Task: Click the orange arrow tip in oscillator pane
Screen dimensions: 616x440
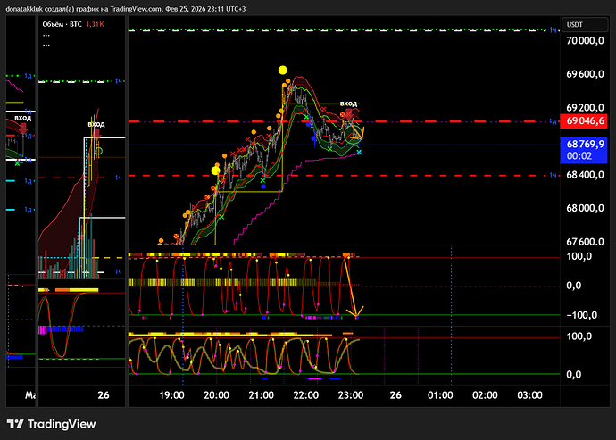Action: click(358, 314)
